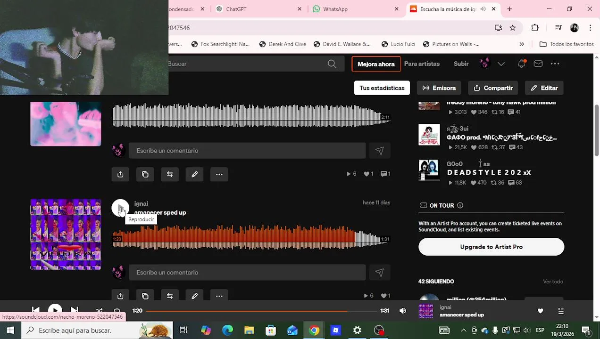
Task: Open more options under the 2:11 track
Action: tap(219, 174)
